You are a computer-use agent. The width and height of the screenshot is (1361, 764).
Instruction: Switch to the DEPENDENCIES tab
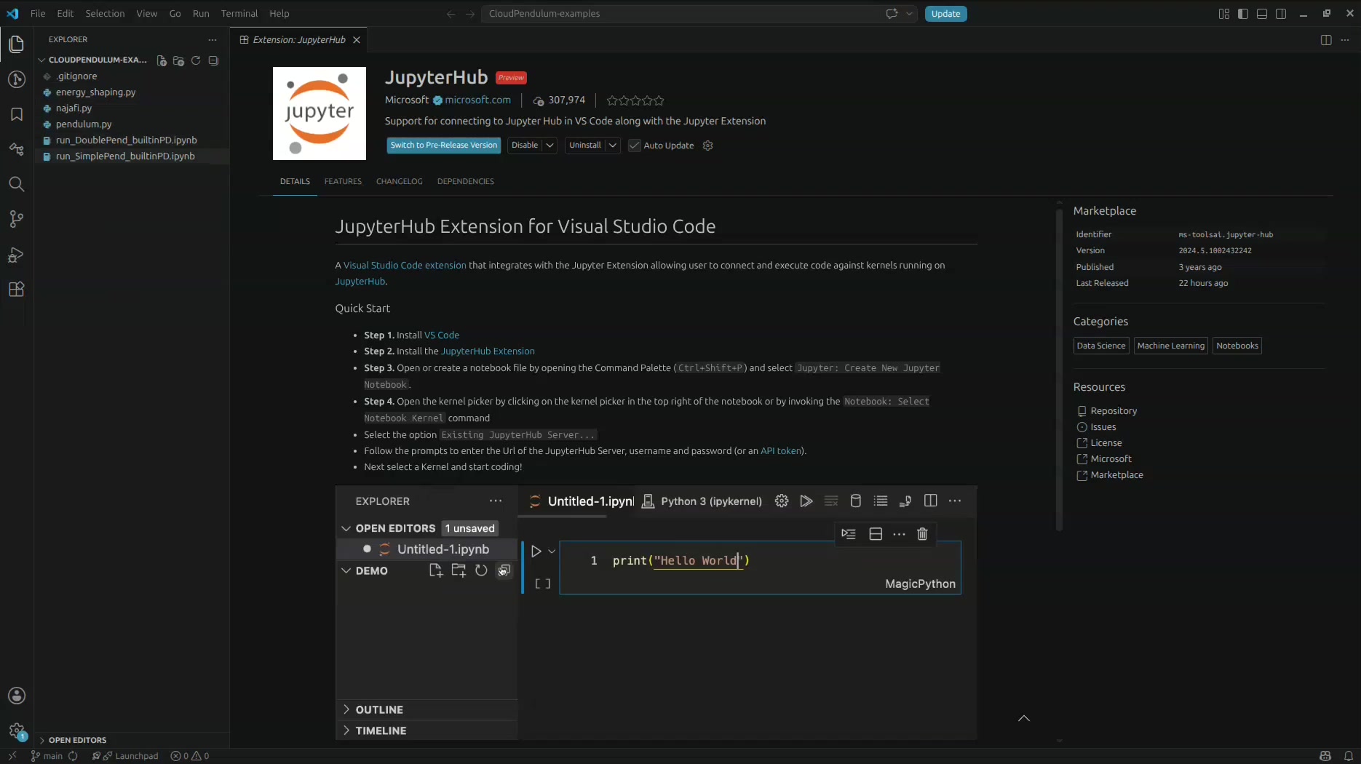tap(466, 181)
